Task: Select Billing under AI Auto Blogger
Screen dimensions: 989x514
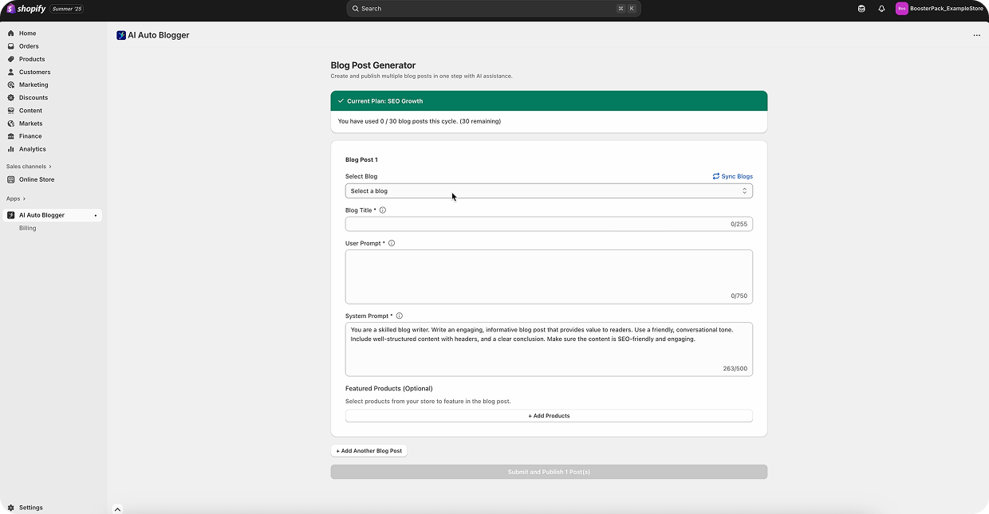Action: point(27,228)
